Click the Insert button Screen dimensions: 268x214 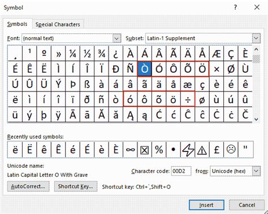pos(206,205)
